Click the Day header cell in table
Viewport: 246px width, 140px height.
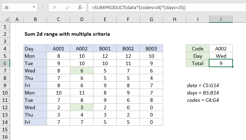click(x=35, y=49)
